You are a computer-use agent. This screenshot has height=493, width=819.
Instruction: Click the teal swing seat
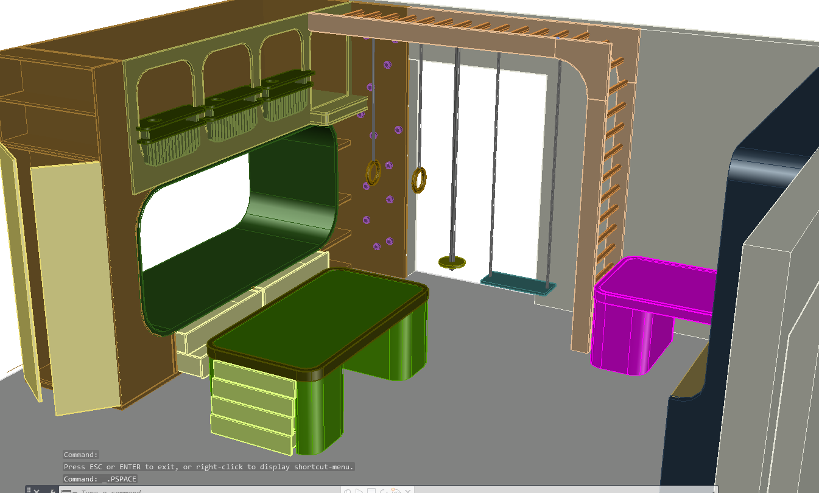[518, 283]
